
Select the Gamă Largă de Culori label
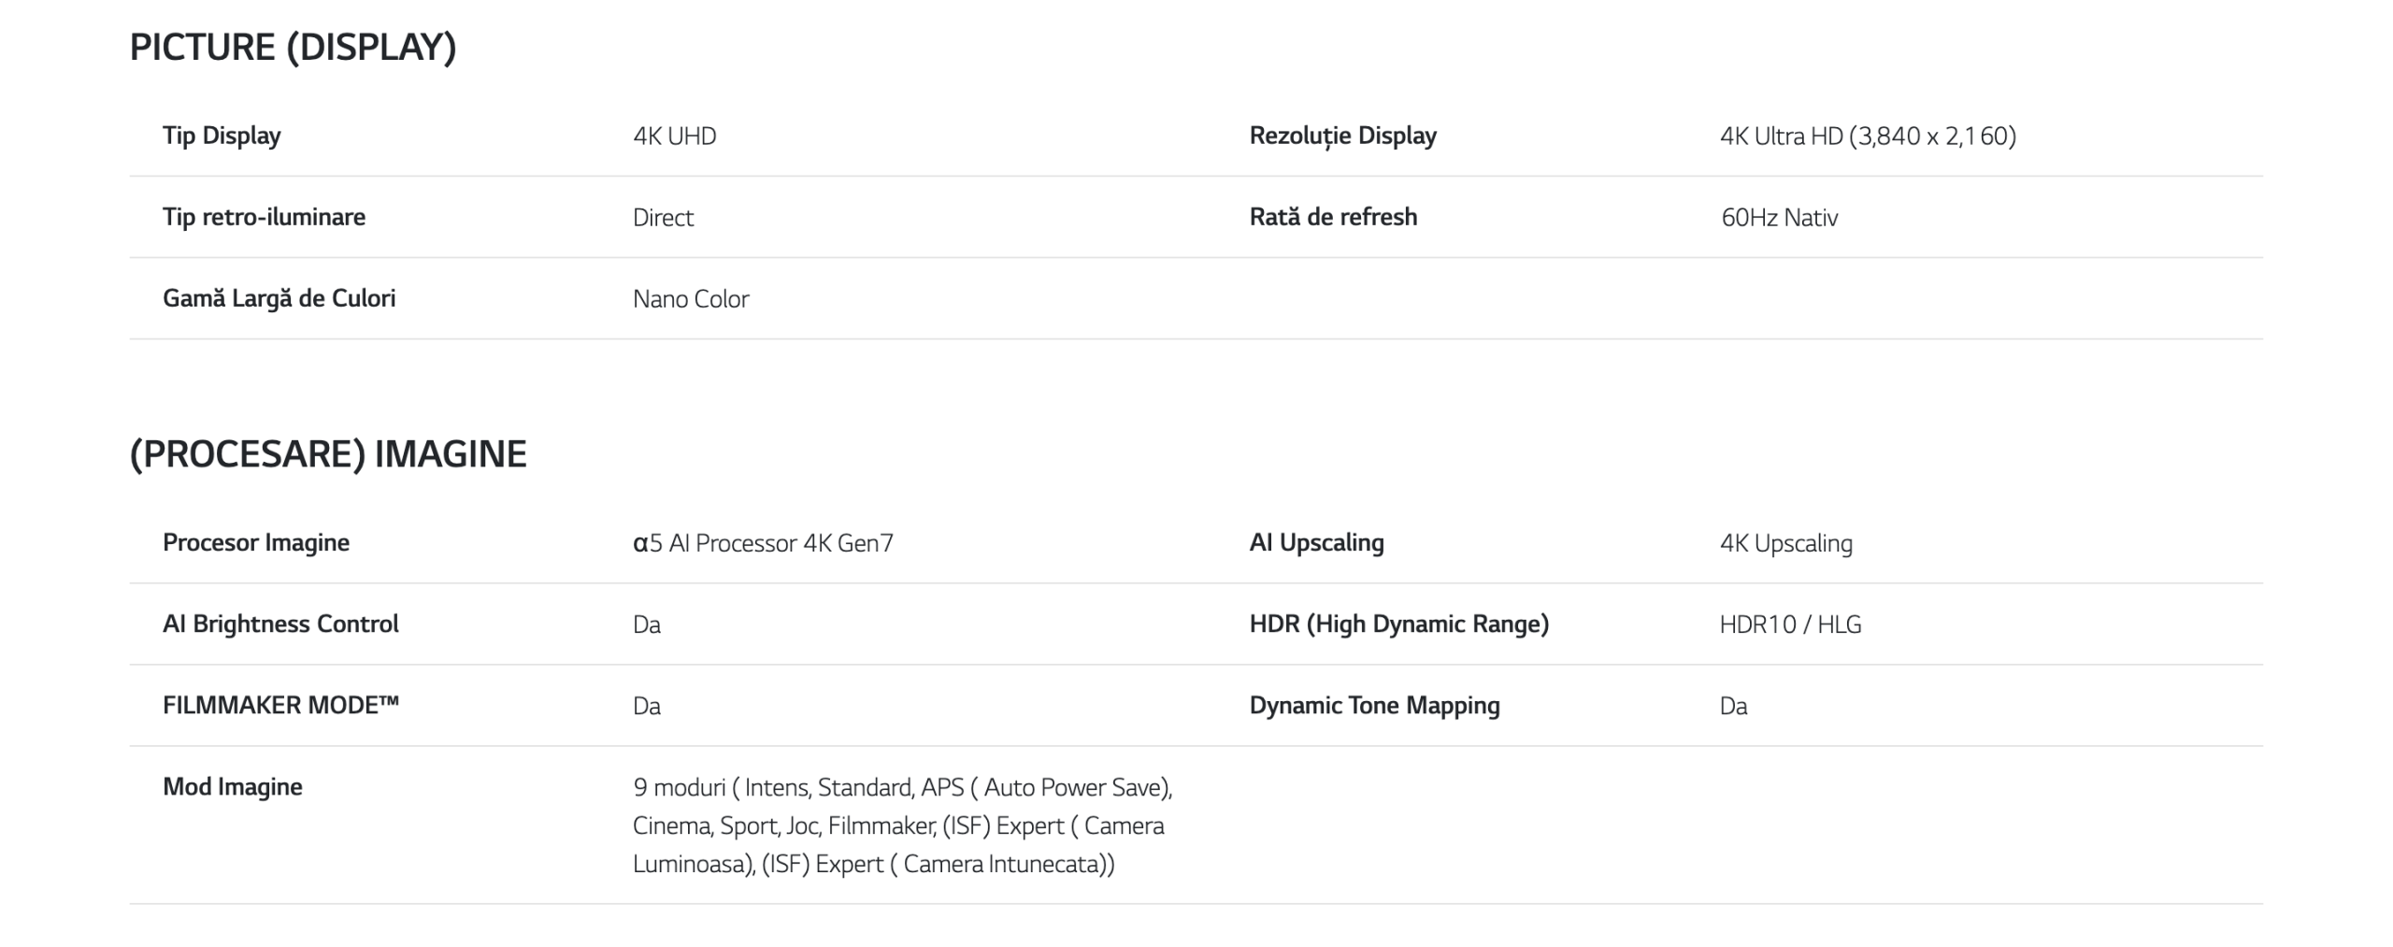[279, 298]
